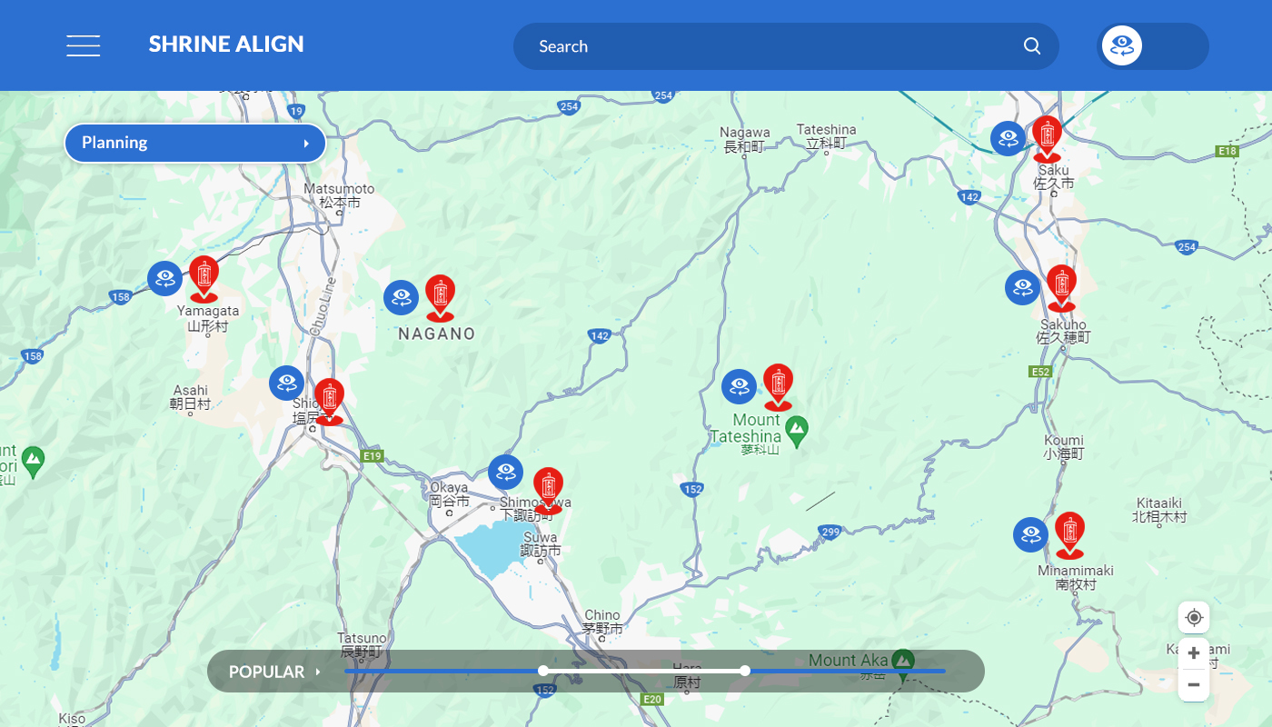Toggle blue eye icon near Saku
The width and height of the screenshot is (1272, 727).
click(1008, 139)
